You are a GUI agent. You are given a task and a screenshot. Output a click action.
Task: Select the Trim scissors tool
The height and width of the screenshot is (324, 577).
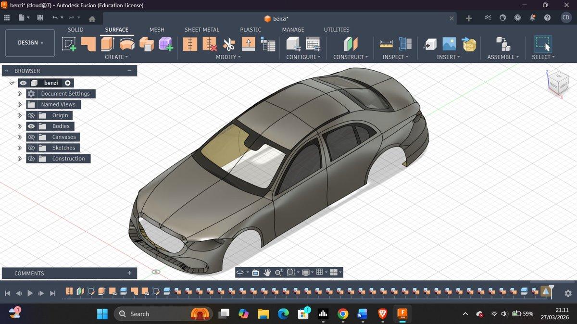(x=229, y=44)
